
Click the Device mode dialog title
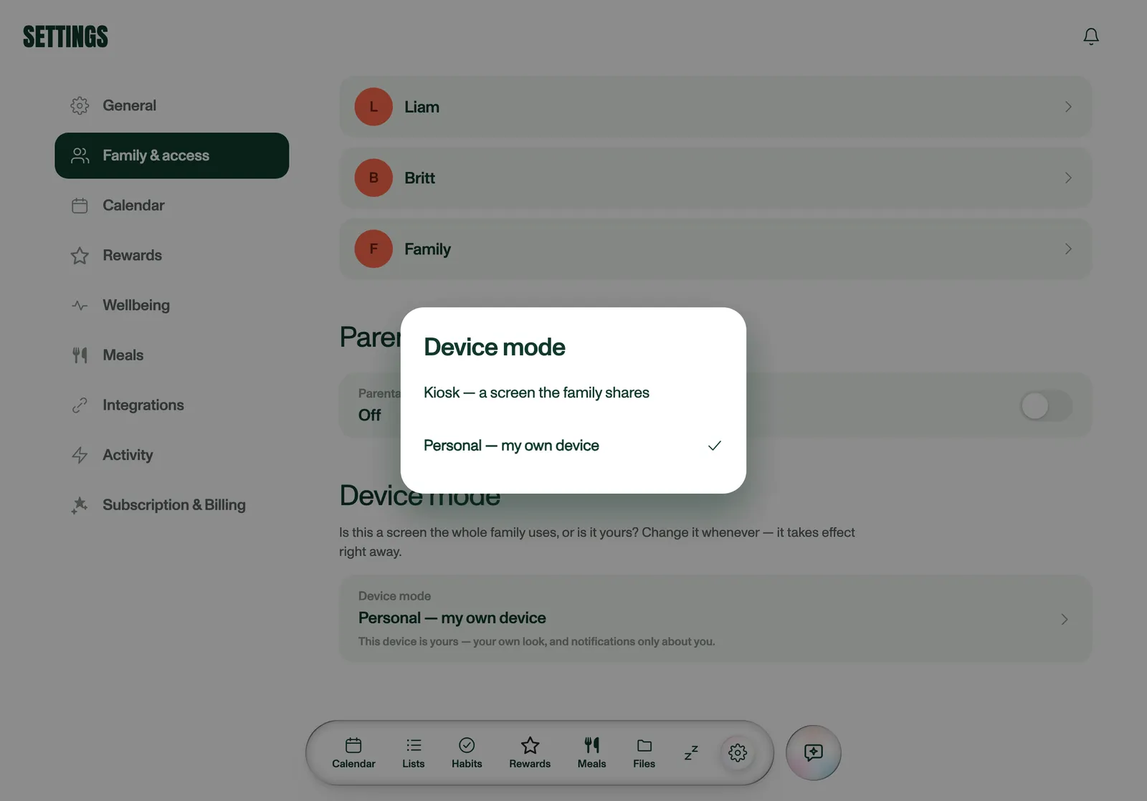coord(495,347)
